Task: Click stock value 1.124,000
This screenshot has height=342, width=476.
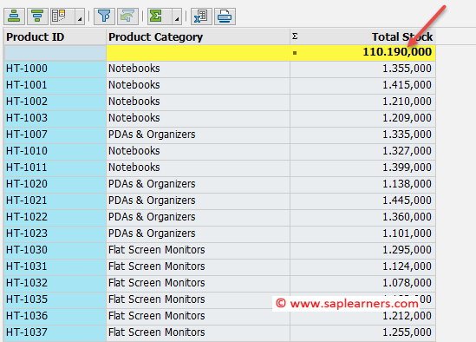Action: pyautogui.click(x=407, y=266)
